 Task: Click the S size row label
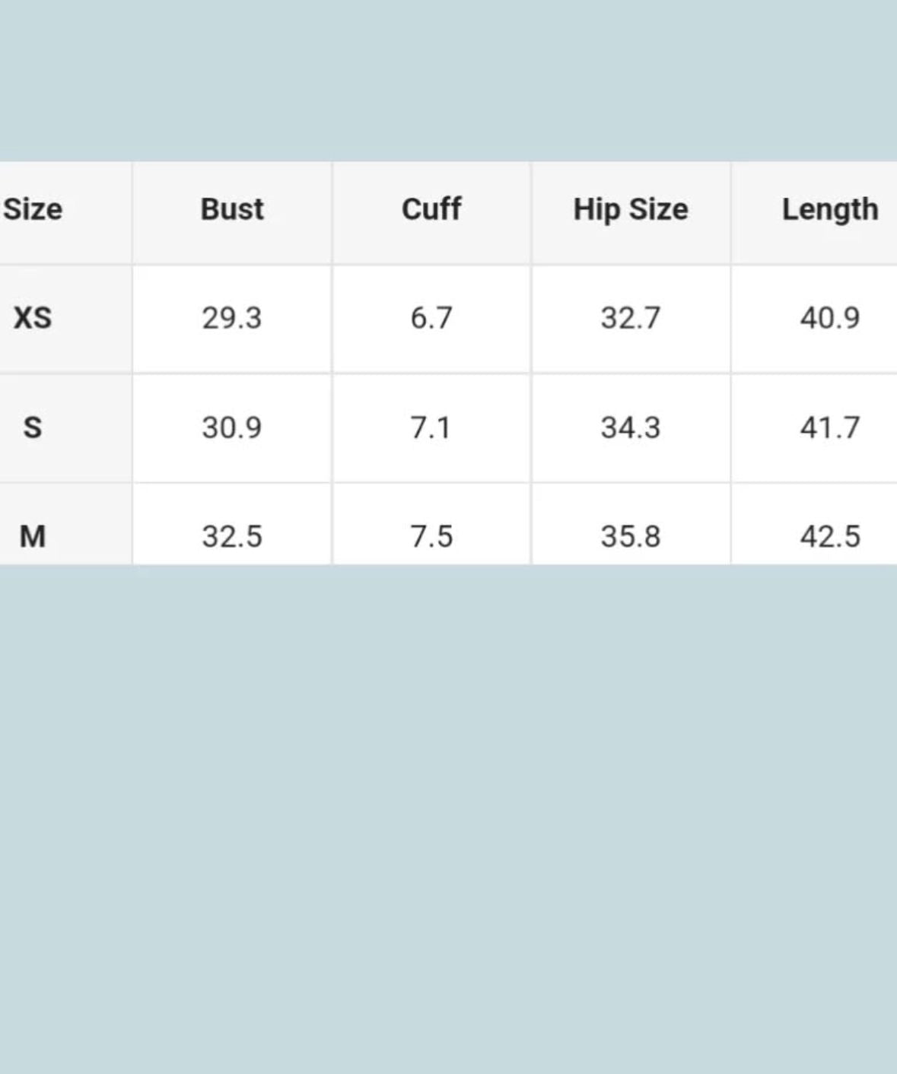[33, 427]
